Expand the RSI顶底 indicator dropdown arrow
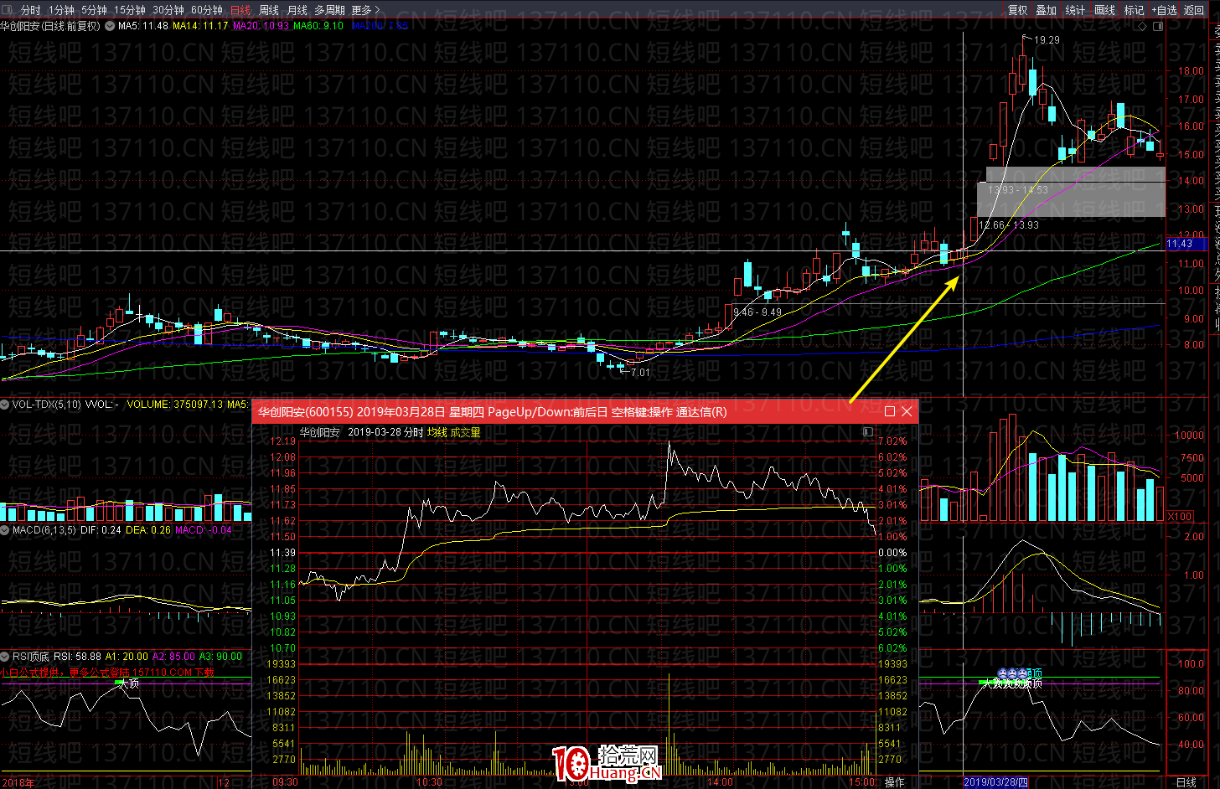Viewport: 1220px width, 789px height. (x=5, y=657)
